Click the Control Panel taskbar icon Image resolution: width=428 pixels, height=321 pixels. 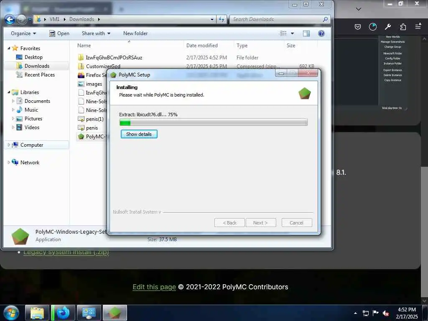[x=89, y=313]
